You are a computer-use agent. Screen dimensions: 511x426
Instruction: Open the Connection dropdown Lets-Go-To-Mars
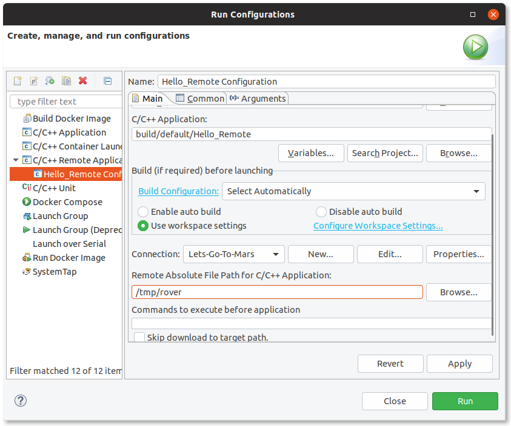pos(233,254)
